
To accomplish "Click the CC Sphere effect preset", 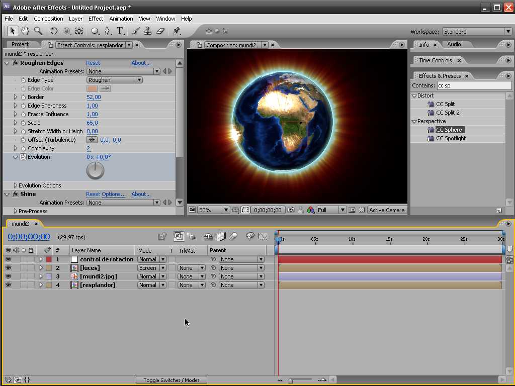I will 449,130.
